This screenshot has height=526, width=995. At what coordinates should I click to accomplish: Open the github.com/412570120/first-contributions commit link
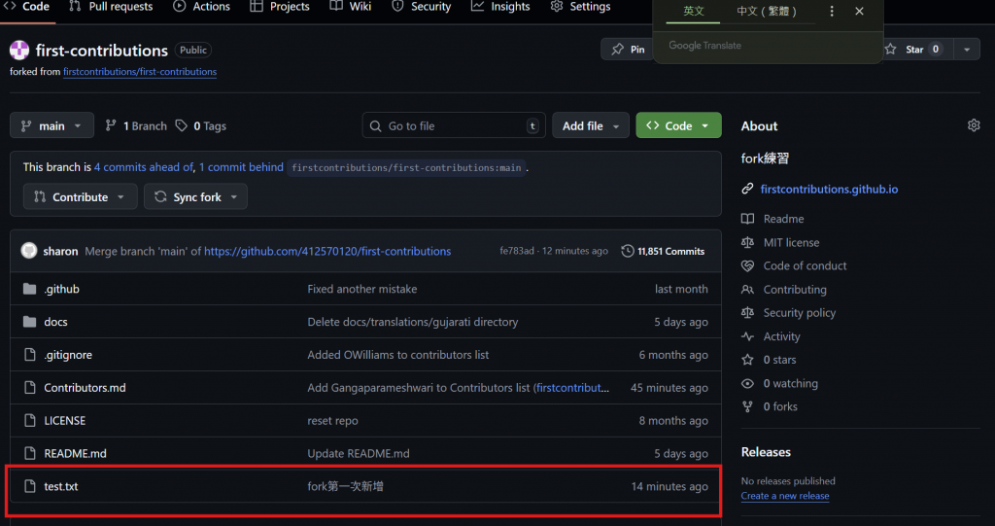(327, 252)
